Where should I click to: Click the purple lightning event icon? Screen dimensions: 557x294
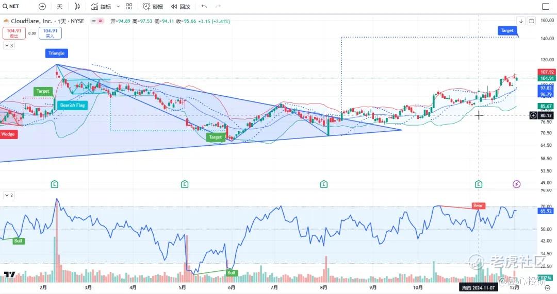(516, 184)
